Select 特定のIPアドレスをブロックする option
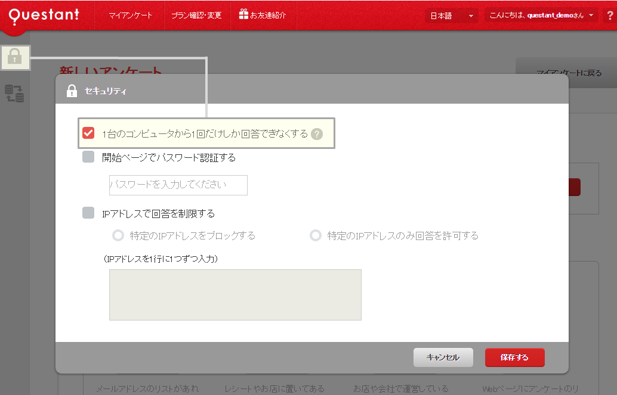The image size is (617, 395). 118,235
